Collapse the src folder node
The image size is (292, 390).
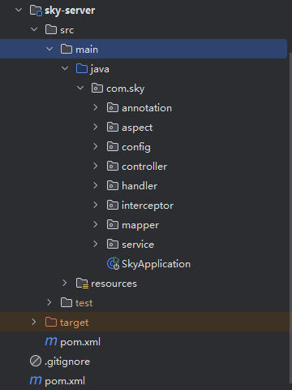(x=34, y=29)
